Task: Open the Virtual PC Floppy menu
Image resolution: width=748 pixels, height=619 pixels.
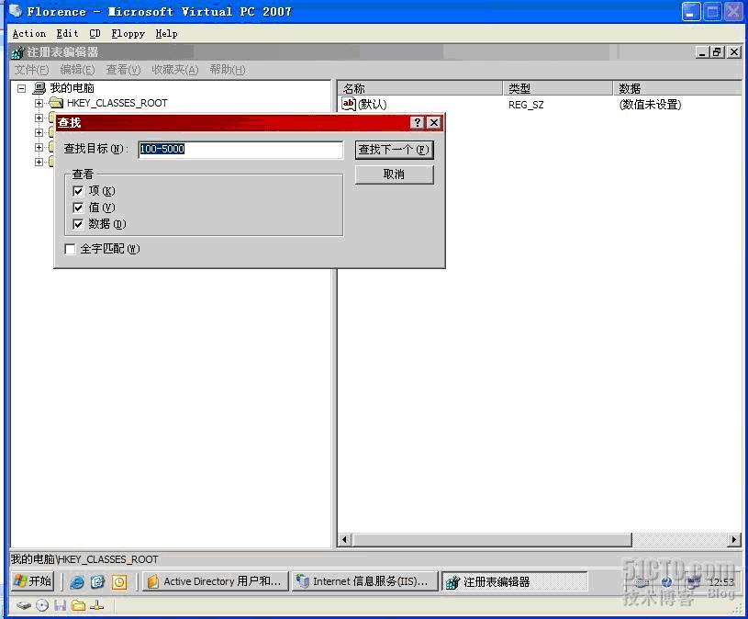Action: [x=128, y=34]
